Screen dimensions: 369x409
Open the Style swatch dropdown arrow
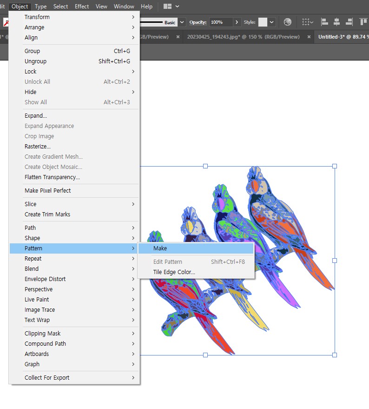[271, 22]
